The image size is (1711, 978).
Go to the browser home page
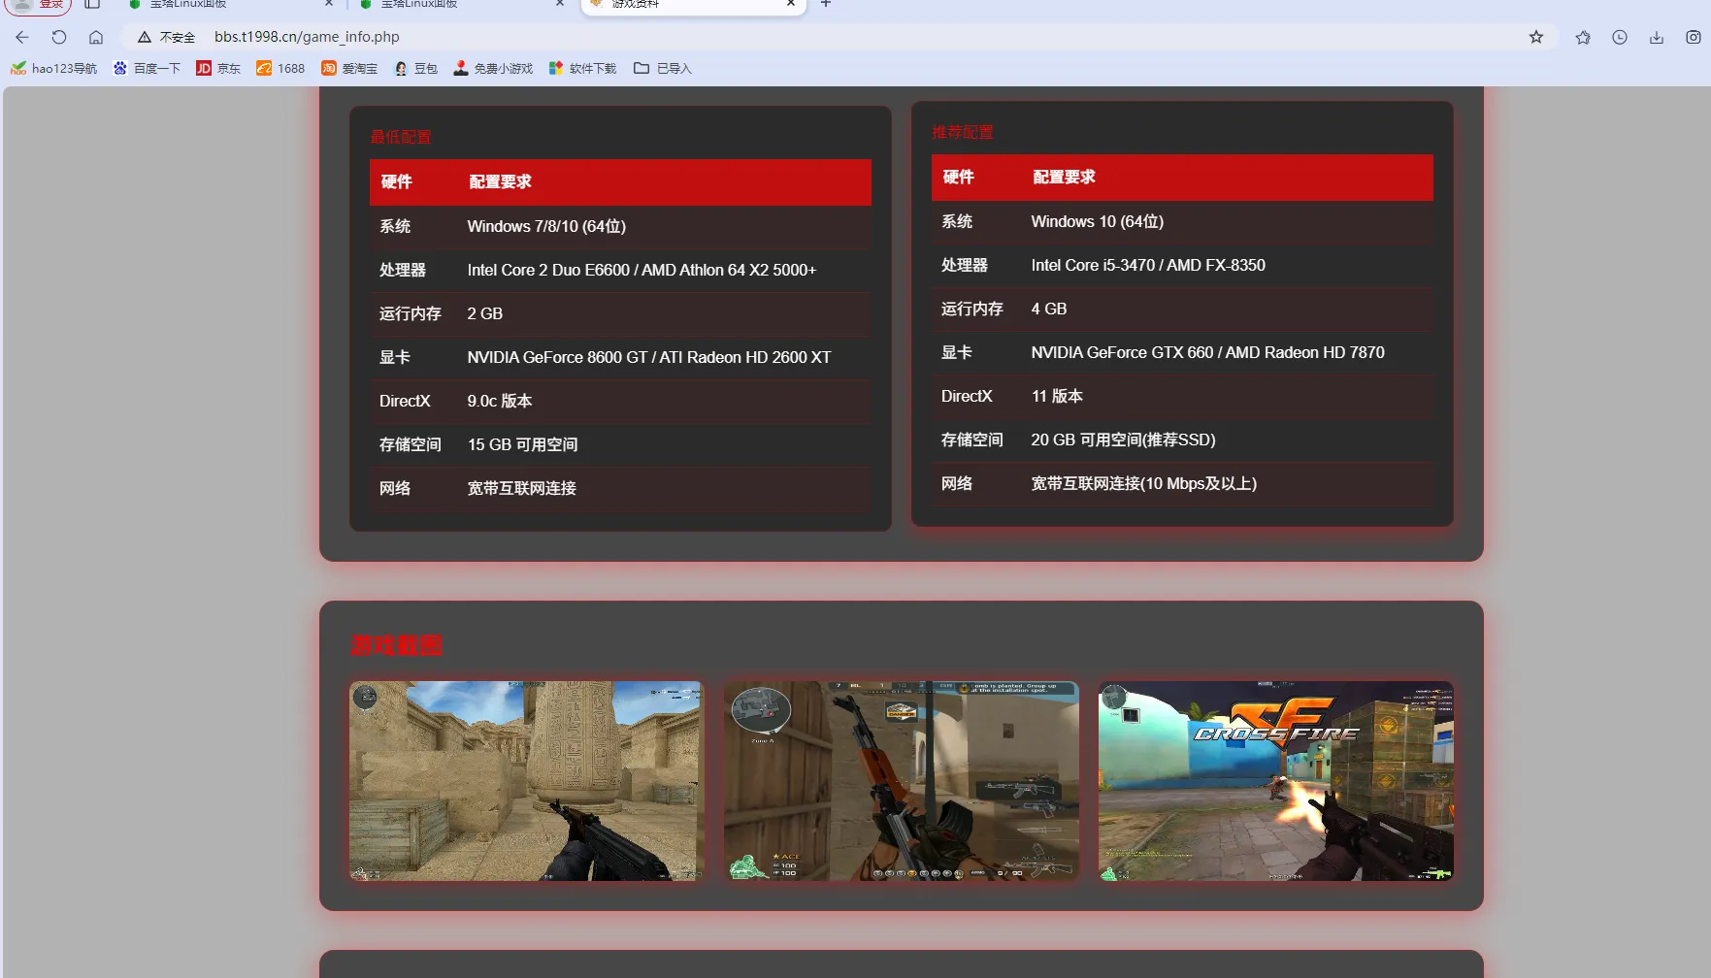96,37
